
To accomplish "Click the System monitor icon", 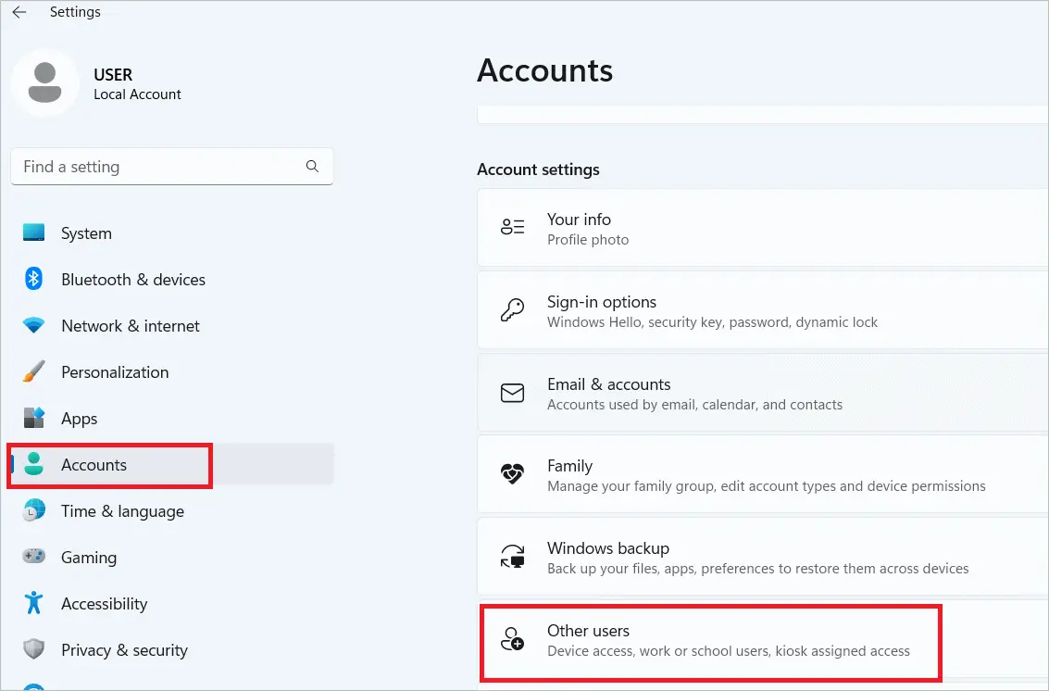I will coord(33,232).
